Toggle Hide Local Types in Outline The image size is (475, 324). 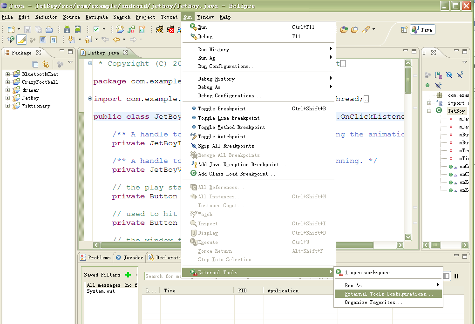tap(438, 85)
